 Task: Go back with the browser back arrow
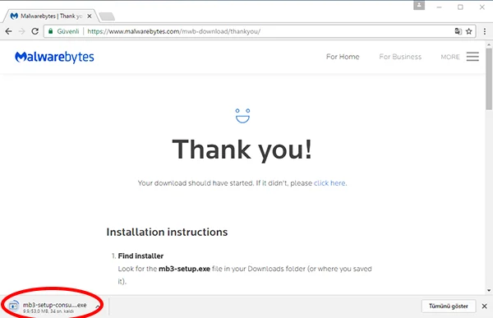coord(8,31)
